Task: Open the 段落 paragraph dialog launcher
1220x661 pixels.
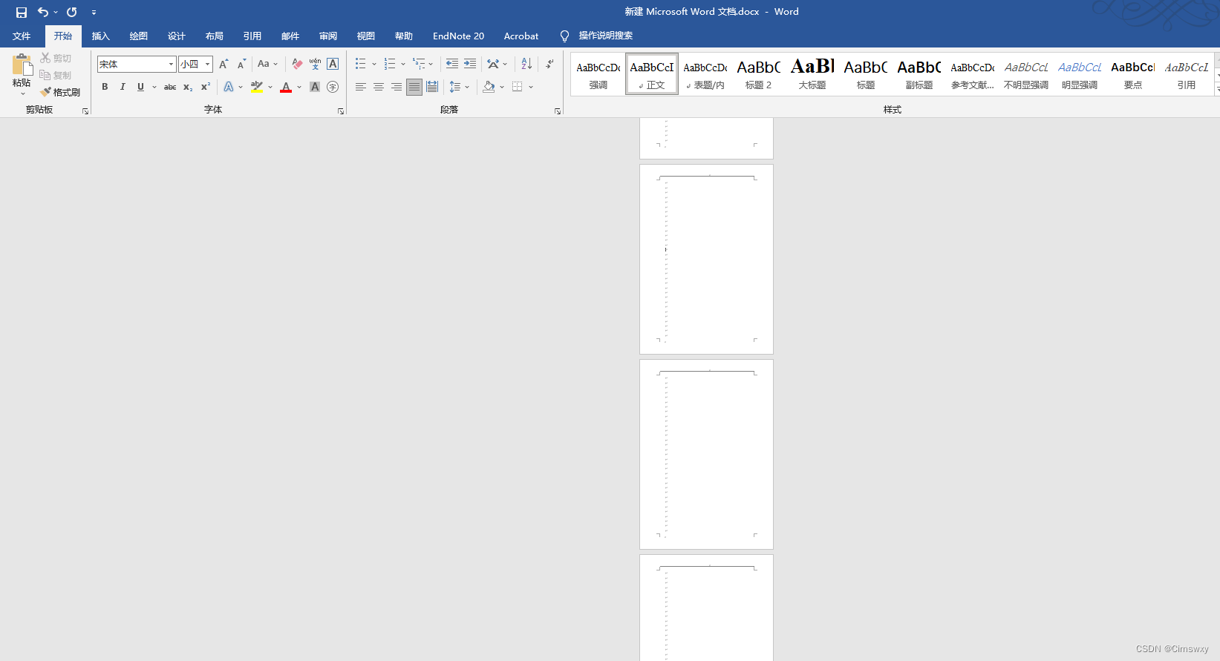Action: click(x=558, y=111)
